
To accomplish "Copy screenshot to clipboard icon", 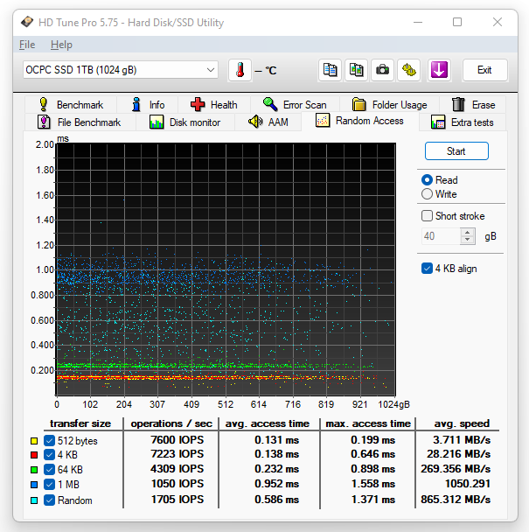I will point(356,70).
